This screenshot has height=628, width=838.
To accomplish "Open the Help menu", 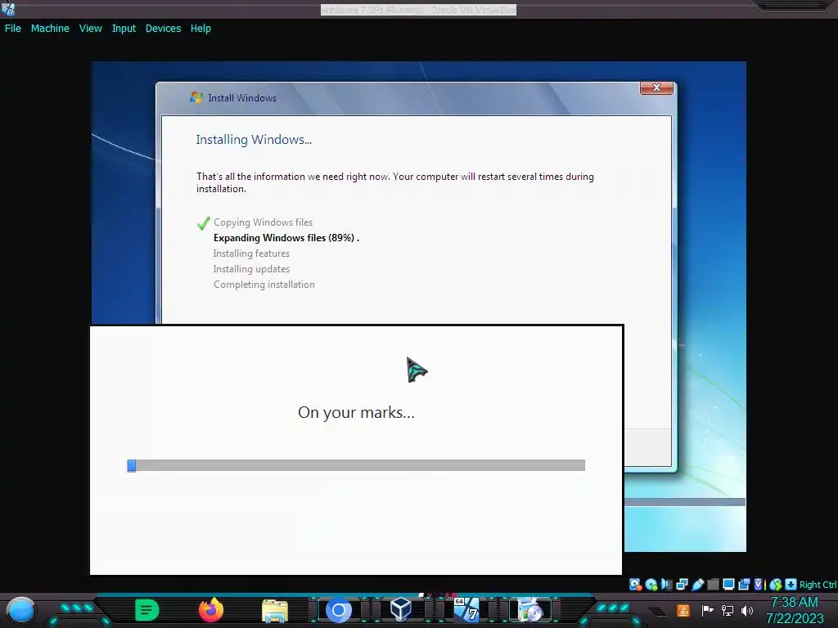I will pos(200,29).
